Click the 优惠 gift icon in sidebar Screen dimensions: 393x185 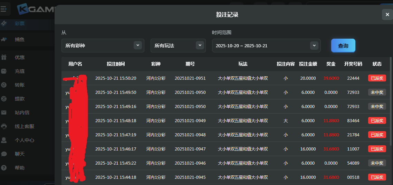click(4, 57)
